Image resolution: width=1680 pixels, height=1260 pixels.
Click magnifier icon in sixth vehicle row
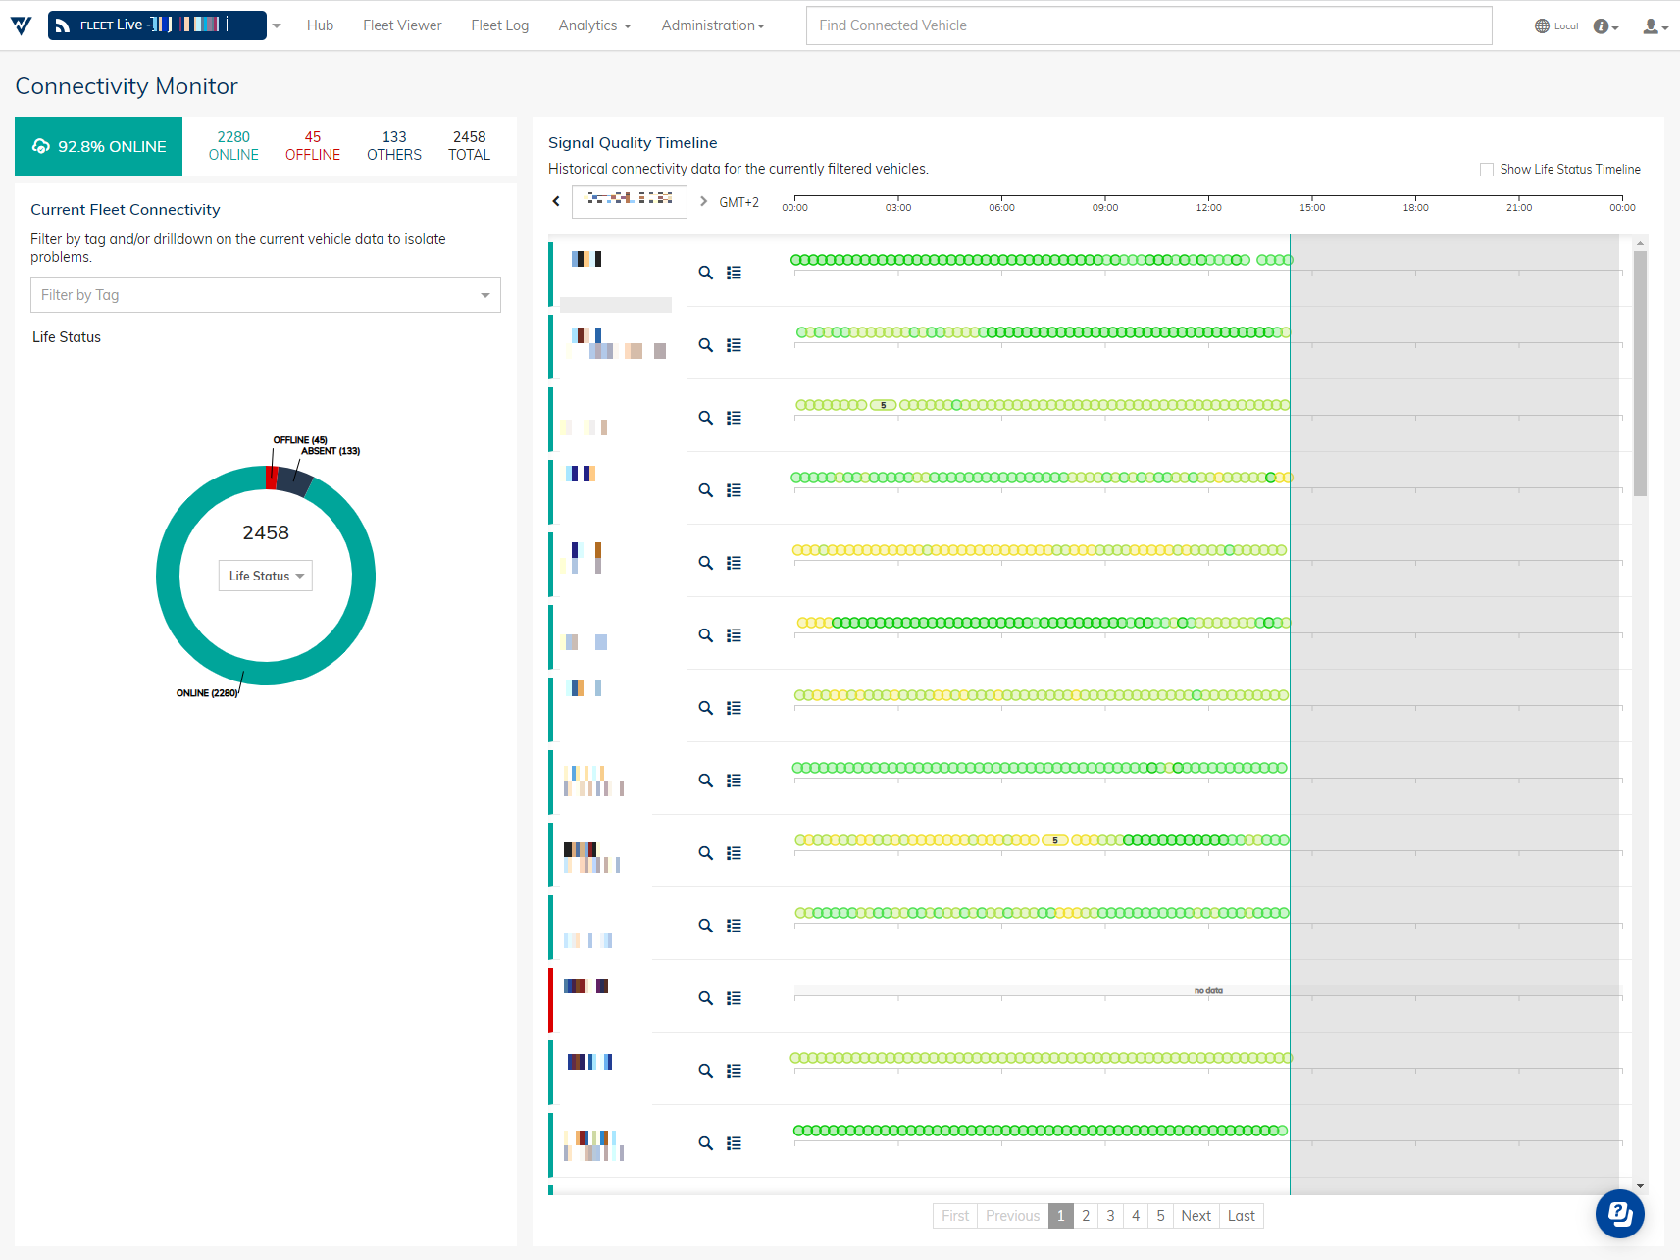[705, 635]
